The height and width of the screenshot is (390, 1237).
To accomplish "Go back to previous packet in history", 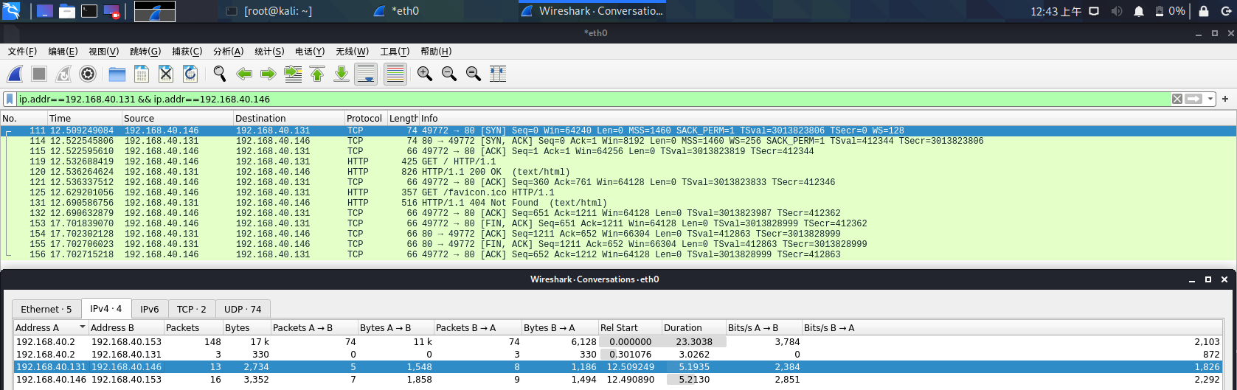I will [244, 74].
